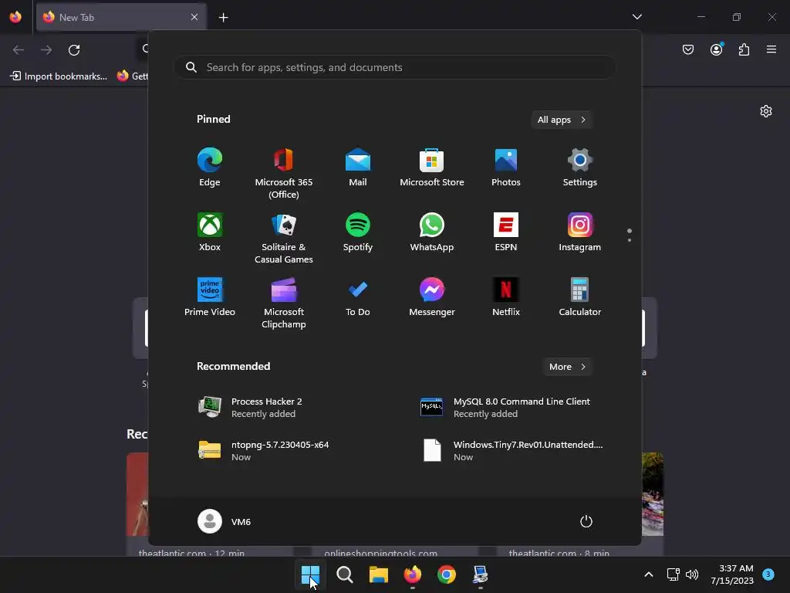This screenshot has height=593, width=790.
Task: Open the clock and calendar flyout
Action: coord(732,574)
